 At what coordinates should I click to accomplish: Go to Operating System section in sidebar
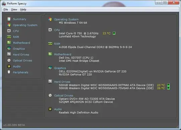pos(25,25)
